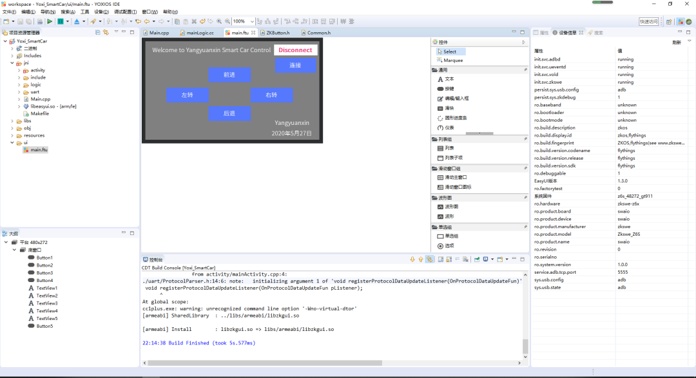Image resolution: width=696 pixels, height=378 pixels.
Task: Select the circular progress bar widget
Action: [x=452, y=118]
